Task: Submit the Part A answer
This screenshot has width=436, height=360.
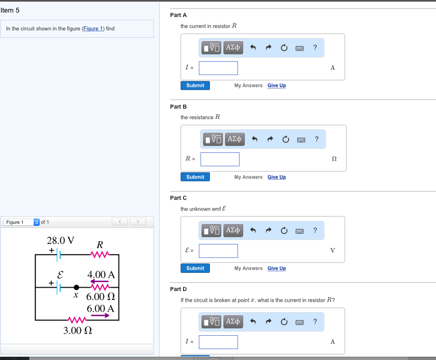Action: [x=195, y=85]
